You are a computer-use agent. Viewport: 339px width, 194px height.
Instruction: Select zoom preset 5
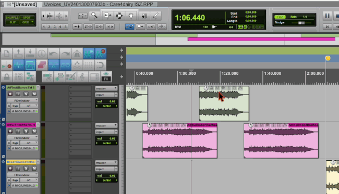(x=65, y=27)
